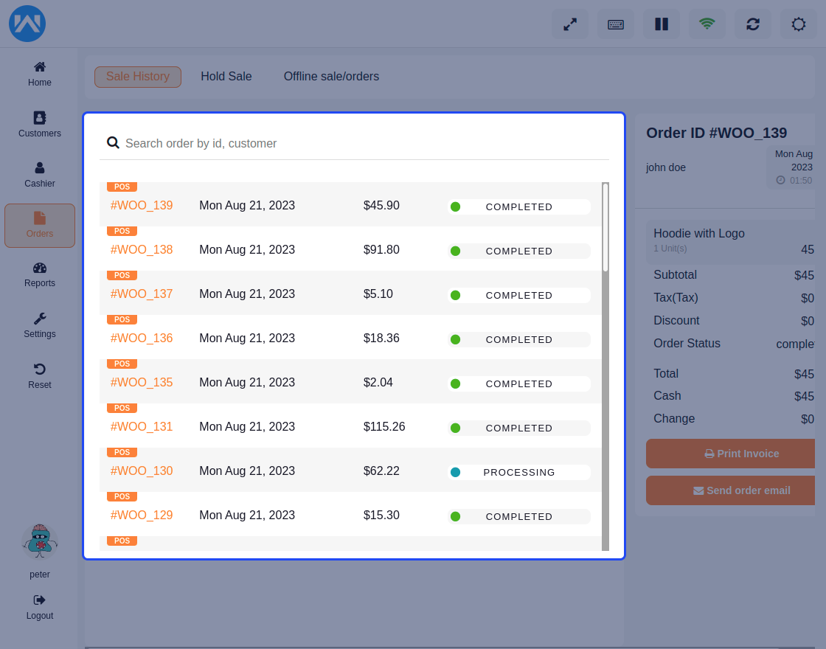Click peter's avatar image above Logout

(x=39, y=541)
